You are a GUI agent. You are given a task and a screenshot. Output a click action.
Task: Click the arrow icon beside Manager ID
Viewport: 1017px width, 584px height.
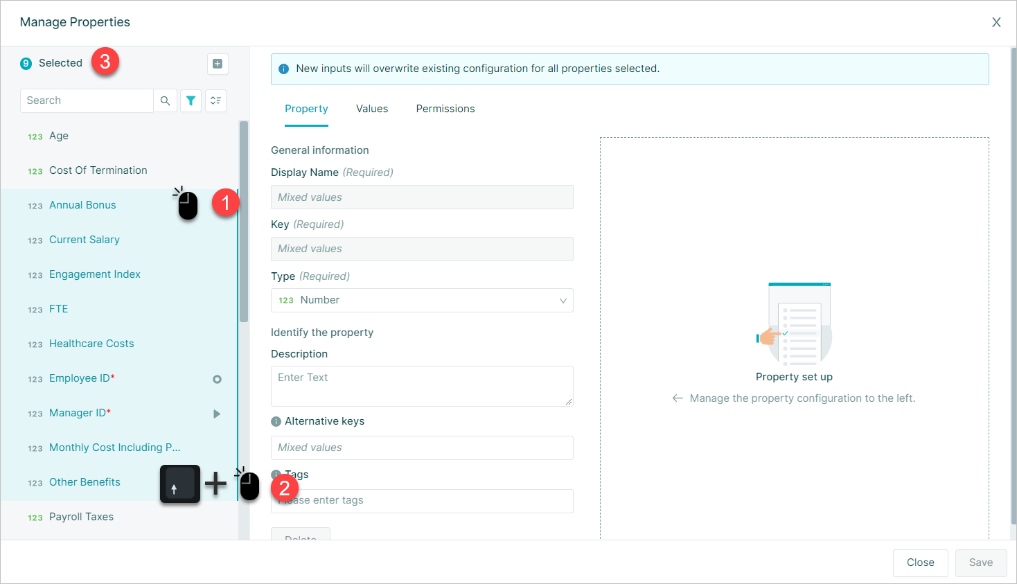click(x=217, y=414)
